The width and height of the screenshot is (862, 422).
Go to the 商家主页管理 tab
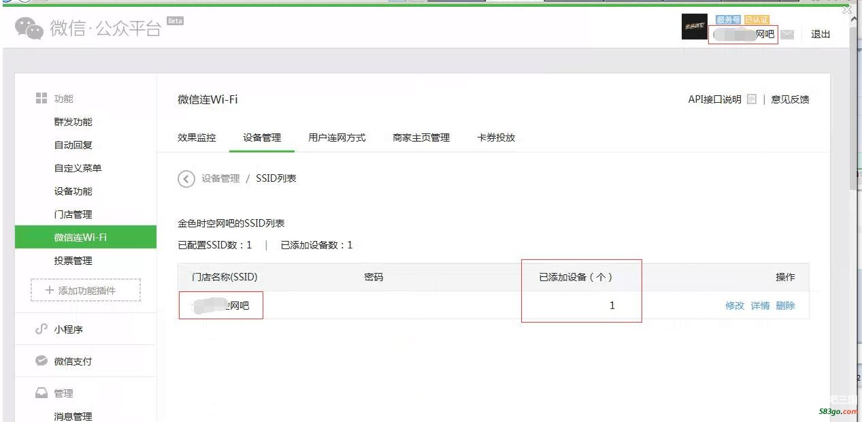421,137
